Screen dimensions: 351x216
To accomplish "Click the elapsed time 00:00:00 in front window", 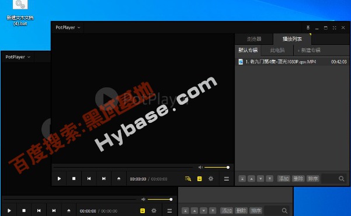I will 138,179.
